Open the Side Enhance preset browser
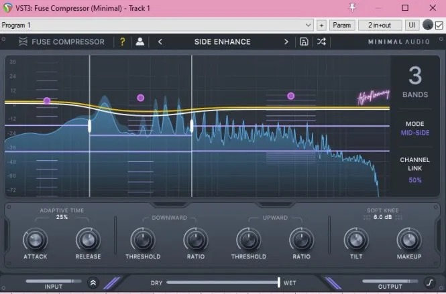The height and width of the screenshot is (294, 446). [x=222, y=42]
